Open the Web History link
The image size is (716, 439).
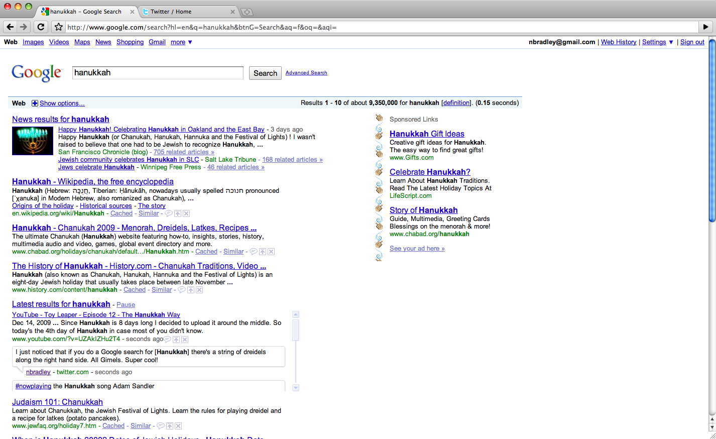[x=619, y=42]
